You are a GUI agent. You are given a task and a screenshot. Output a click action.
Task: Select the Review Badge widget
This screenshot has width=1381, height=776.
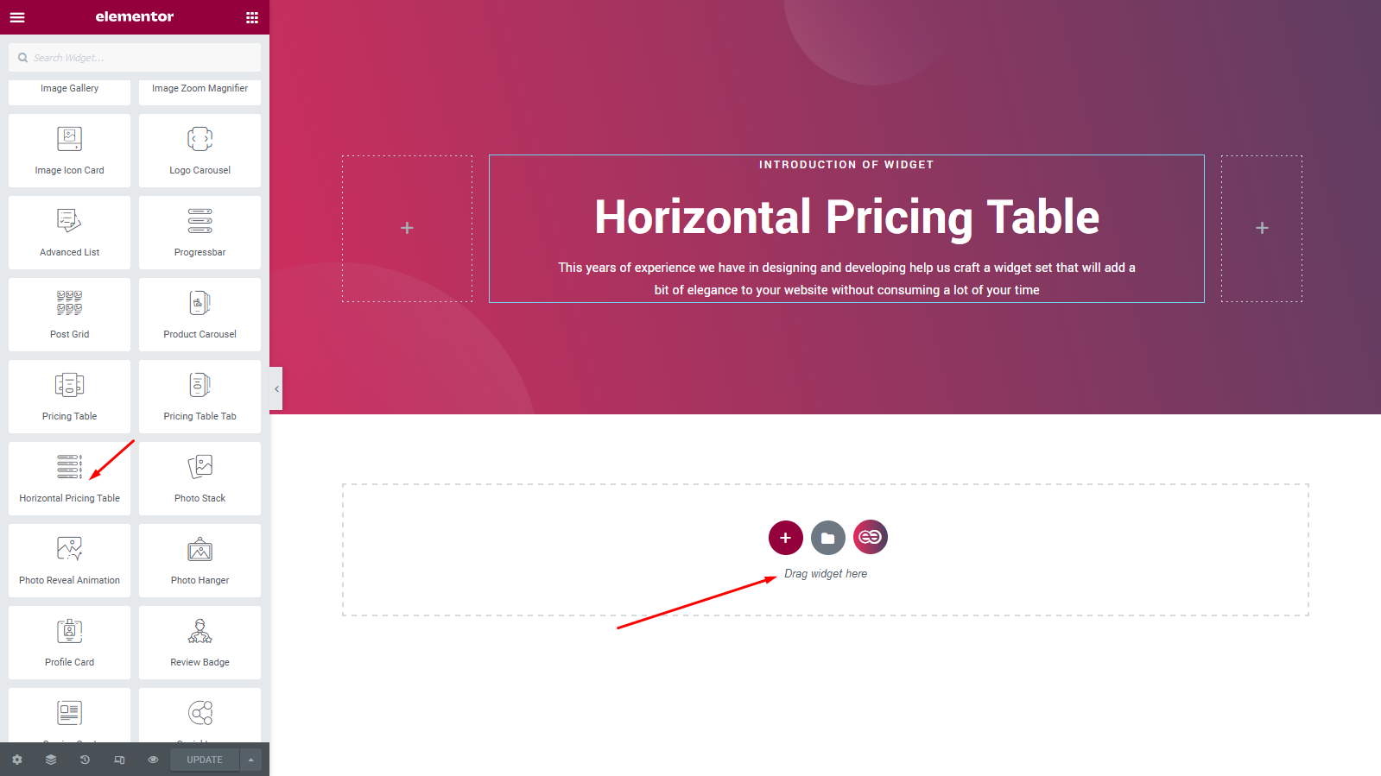click(x=200, y=642)
